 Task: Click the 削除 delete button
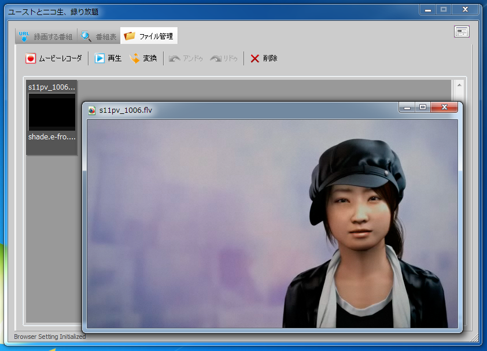(264, 58)
